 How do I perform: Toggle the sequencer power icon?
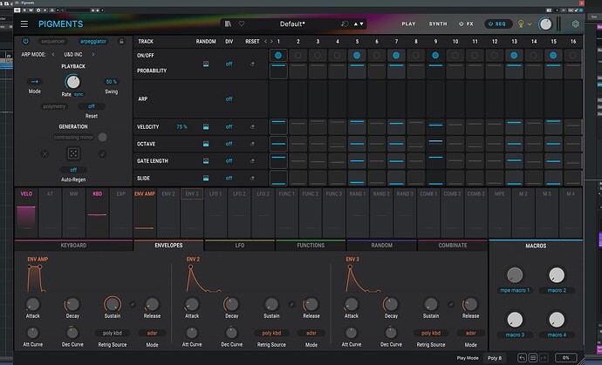tap(25, 41)
